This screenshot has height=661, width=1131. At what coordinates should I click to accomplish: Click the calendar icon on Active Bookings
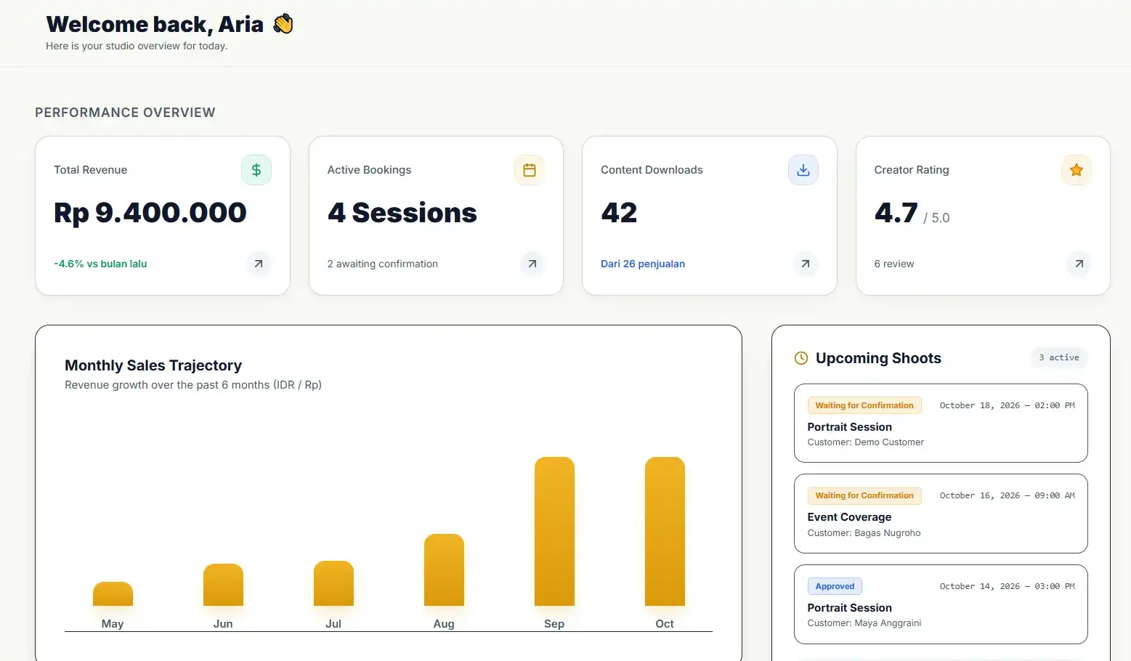pyautogui.click(x=530, y=170)
